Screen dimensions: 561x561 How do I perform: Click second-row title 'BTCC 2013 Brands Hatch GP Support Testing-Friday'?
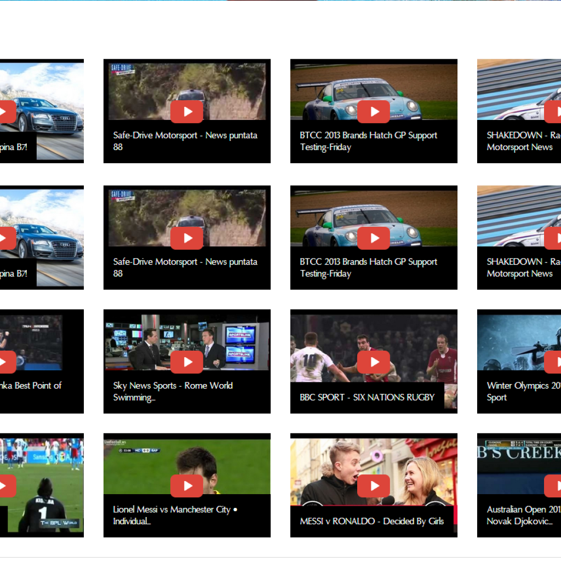click(x=369, y=267)
